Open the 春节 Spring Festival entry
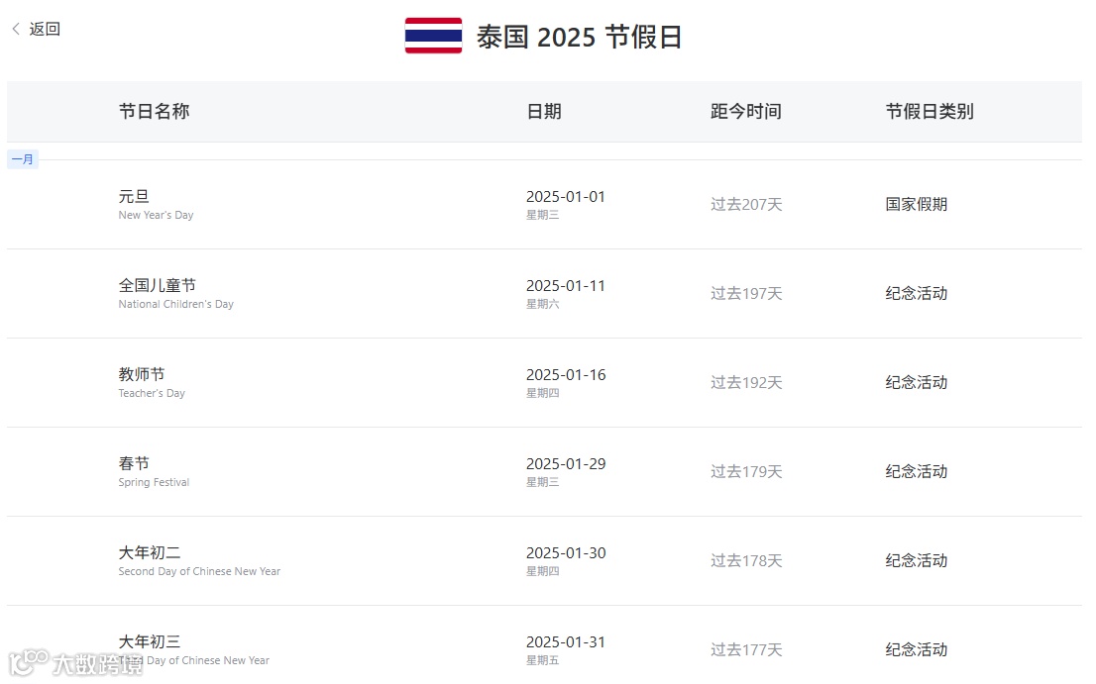Screen dimensions: 1096x684 tap(134, 464)
